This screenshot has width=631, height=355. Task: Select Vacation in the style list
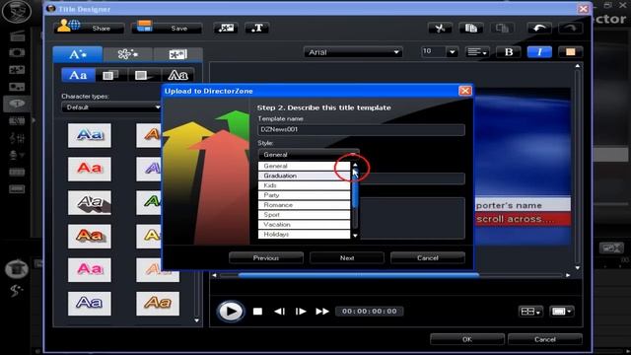click(304, 225)
